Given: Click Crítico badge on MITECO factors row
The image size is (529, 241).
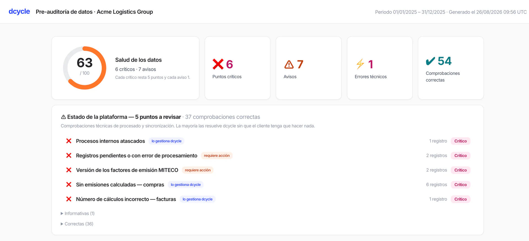Looking at the screenshot, I should 460,170.
